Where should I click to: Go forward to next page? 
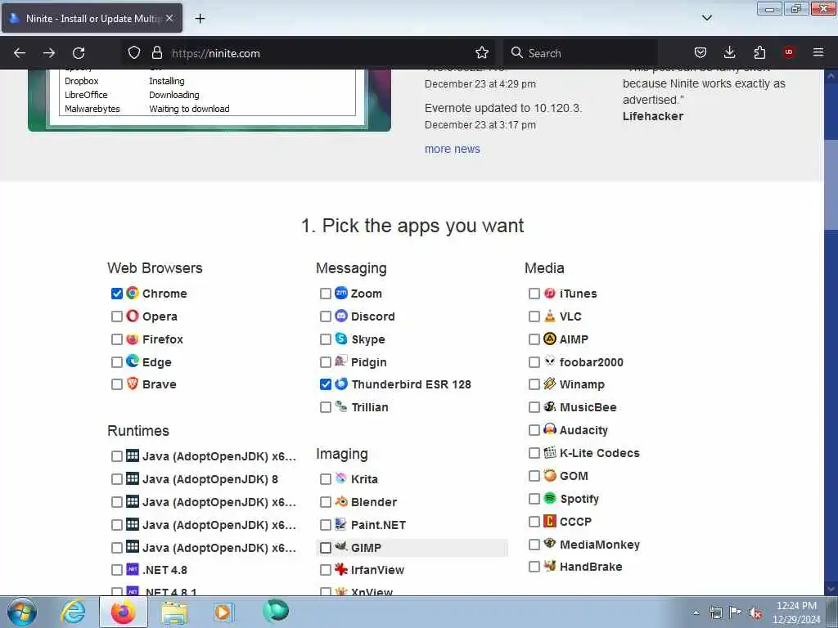(x=49, y=53)
